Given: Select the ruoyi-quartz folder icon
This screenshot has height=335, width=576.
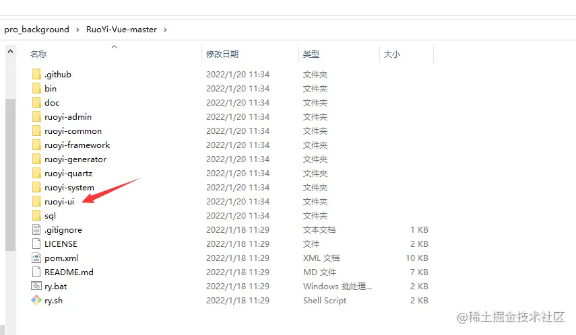Looking at the screenshot, I should (x=36, y=173).
